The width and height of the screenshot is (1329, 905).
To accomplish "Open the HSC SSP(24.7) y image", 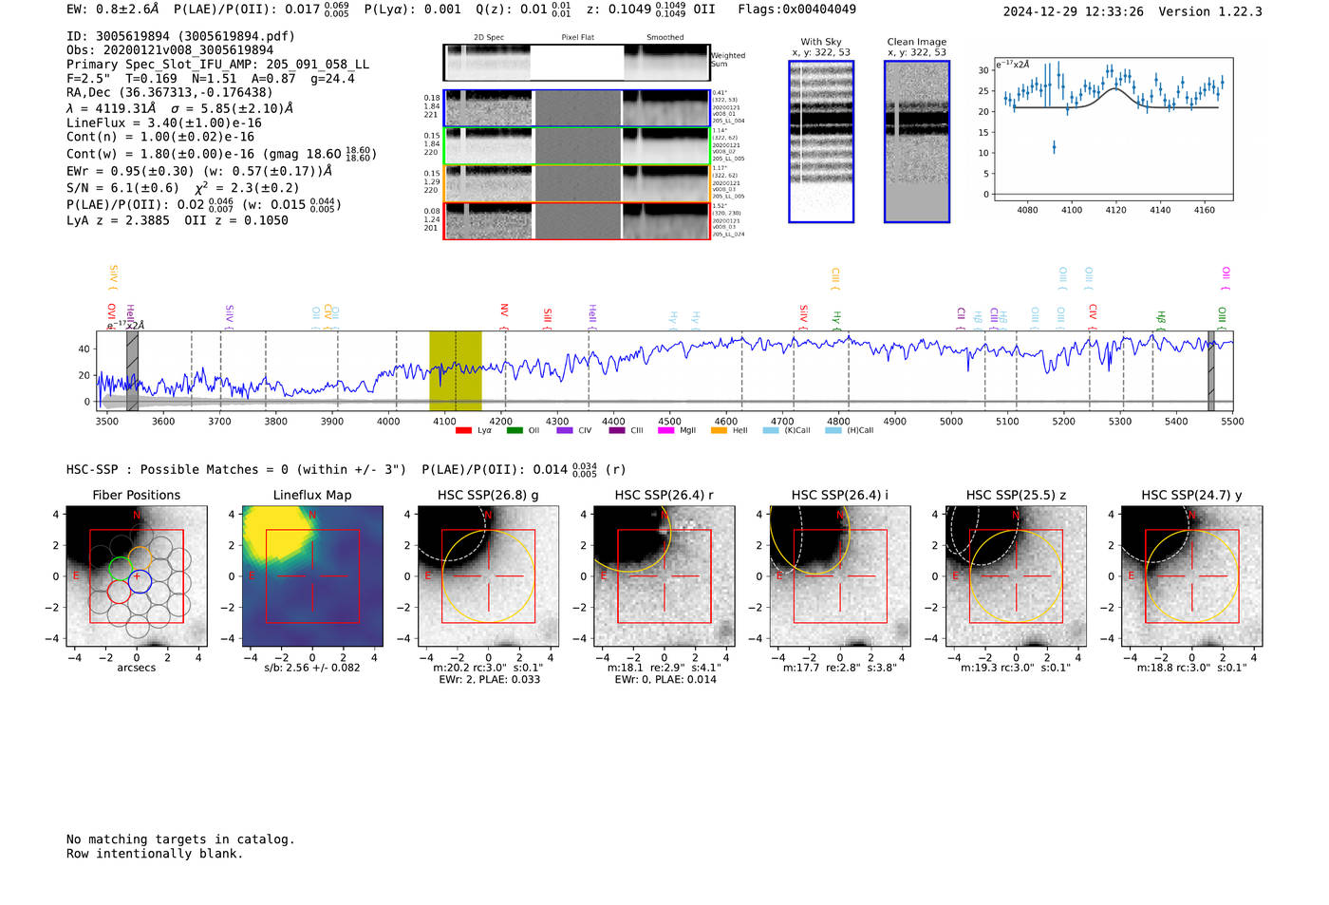I will click(x=1192, y=576).
